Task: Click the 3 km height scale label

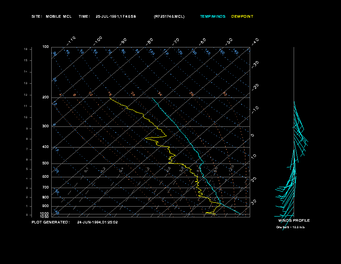Action: (27, 188)
